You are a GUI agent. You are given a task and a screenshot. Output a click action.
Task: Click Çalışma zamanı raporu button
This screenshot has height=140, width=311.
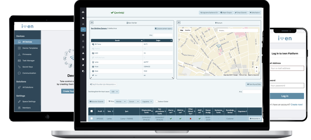click(164, 29)
